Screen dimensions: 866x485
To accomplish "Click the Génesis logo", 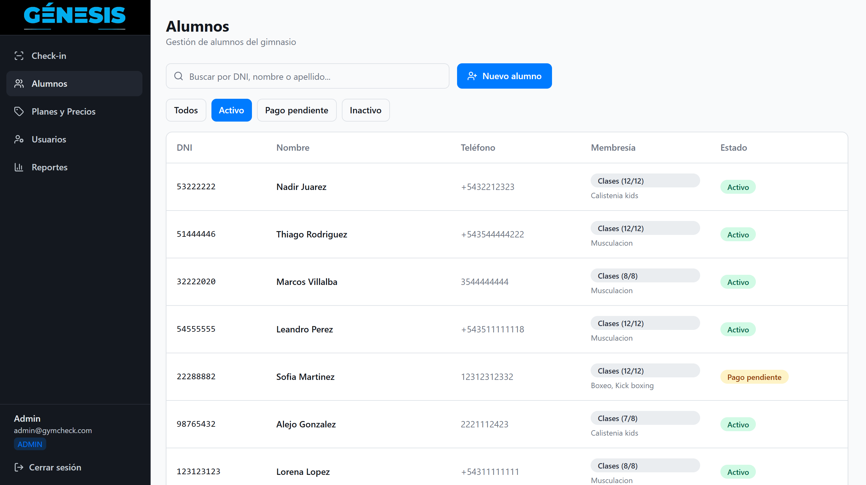I will pyautogui.click(x=75, y=16).
